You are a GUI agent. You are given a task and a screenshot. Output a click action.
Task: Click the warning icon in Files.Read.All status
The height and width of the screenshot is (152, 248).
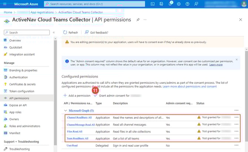(199, 131)
